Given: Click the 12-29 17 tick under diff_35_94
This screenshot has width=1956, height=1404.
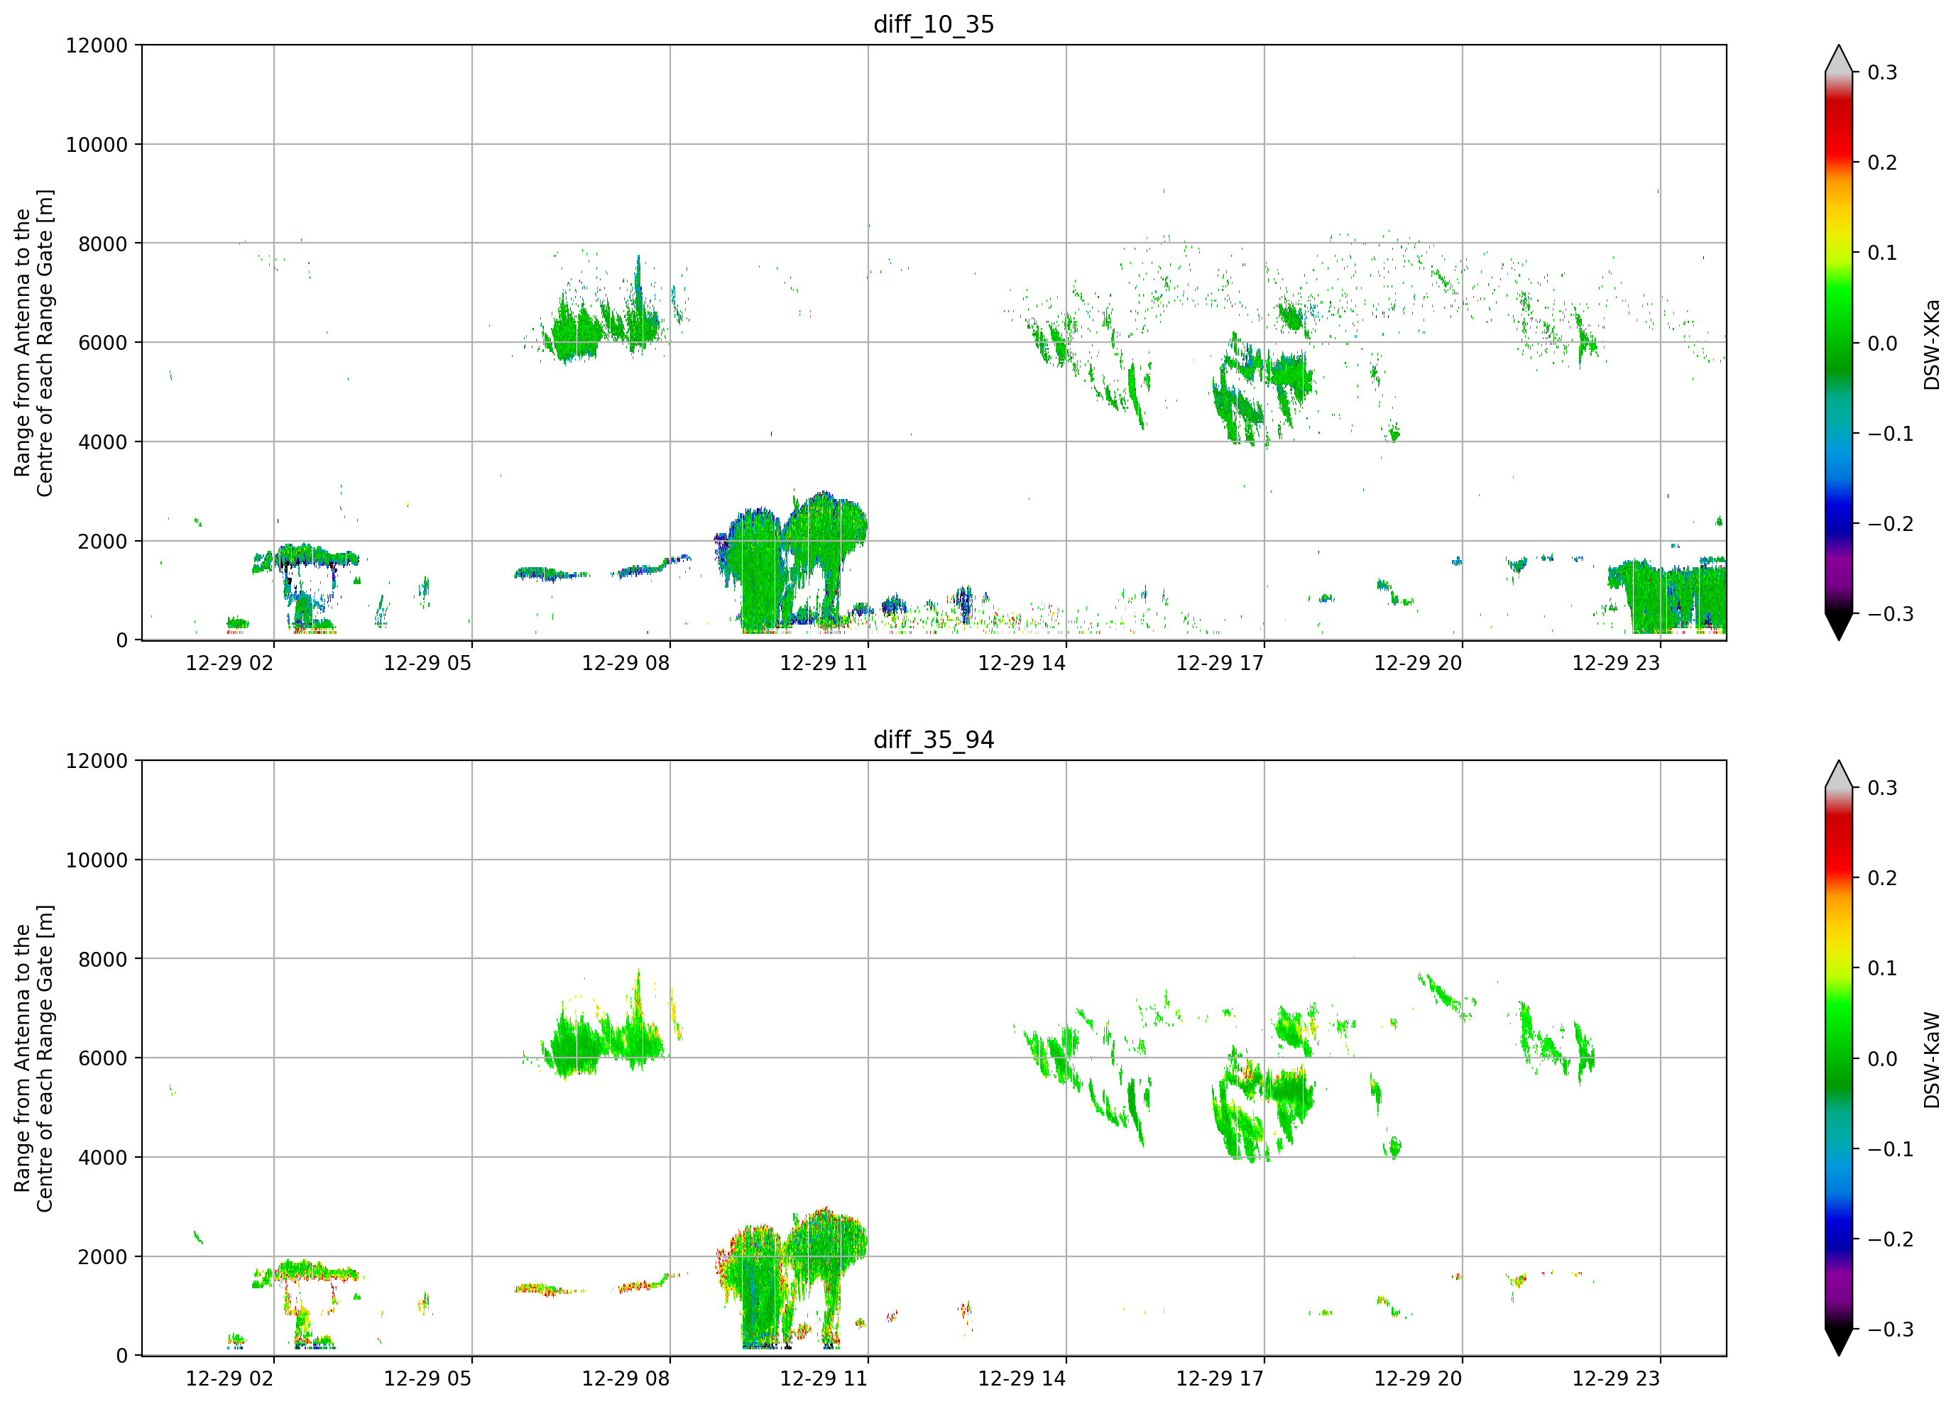Looking at the screenshot, I should [1220, 1379].
